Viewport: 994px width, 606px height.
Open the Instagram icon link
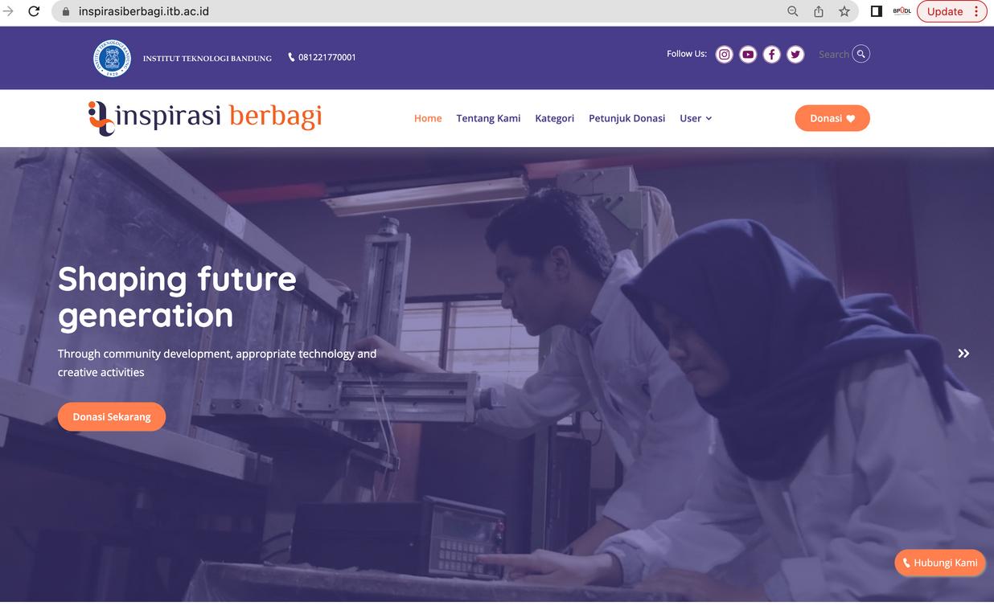pyautogui.click(x=725, y=55)
